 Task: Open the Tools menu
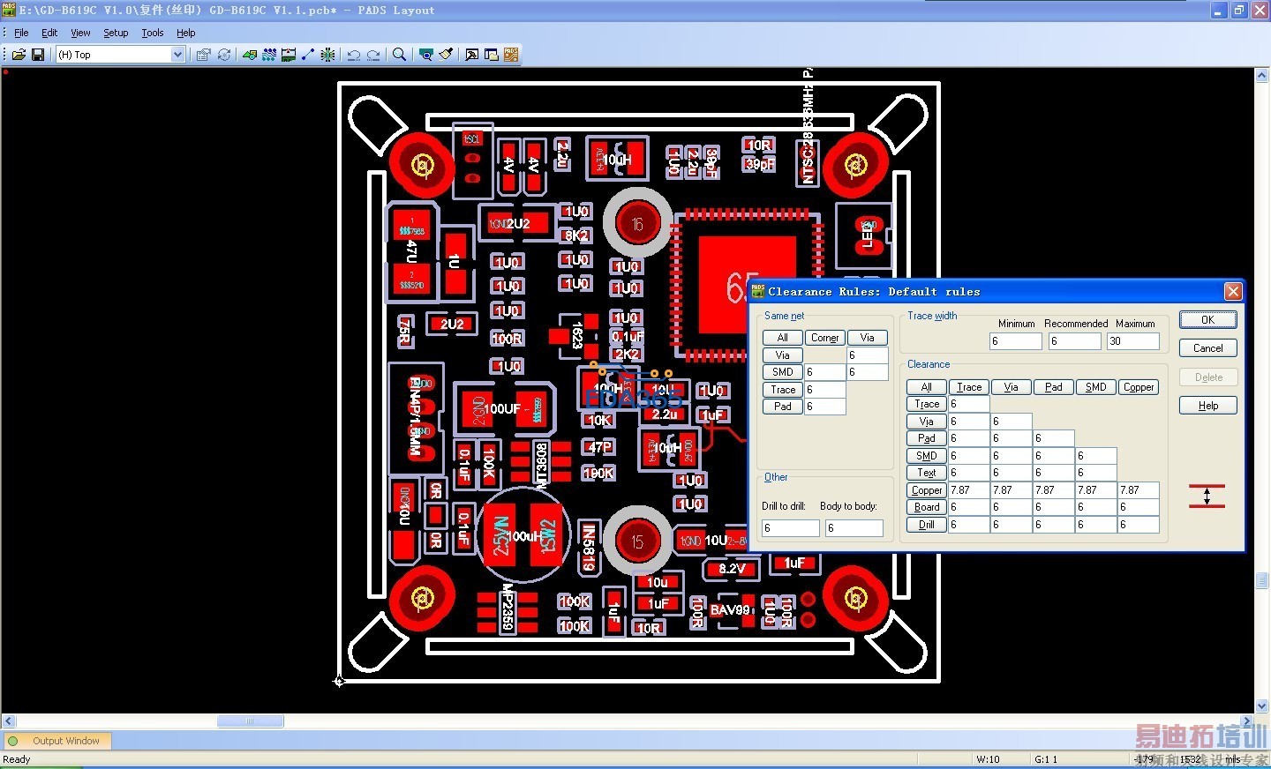tap(153, 33)
